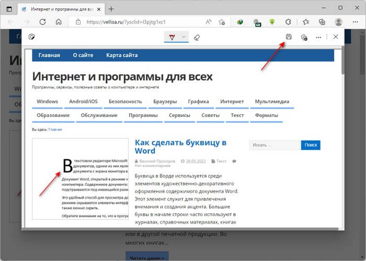
Task: Open the Карта сайта menu item
Action: click(x=122, y=55)
